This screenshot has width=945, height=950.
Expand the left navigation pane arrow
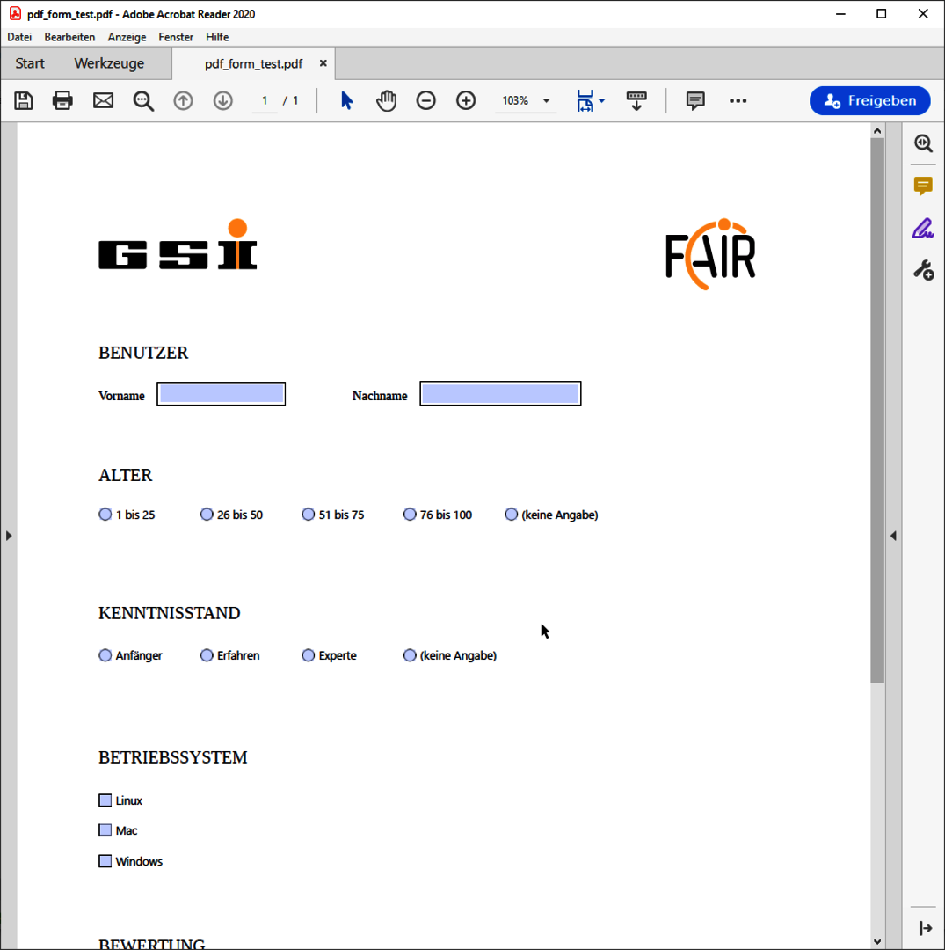click(9, 535)
